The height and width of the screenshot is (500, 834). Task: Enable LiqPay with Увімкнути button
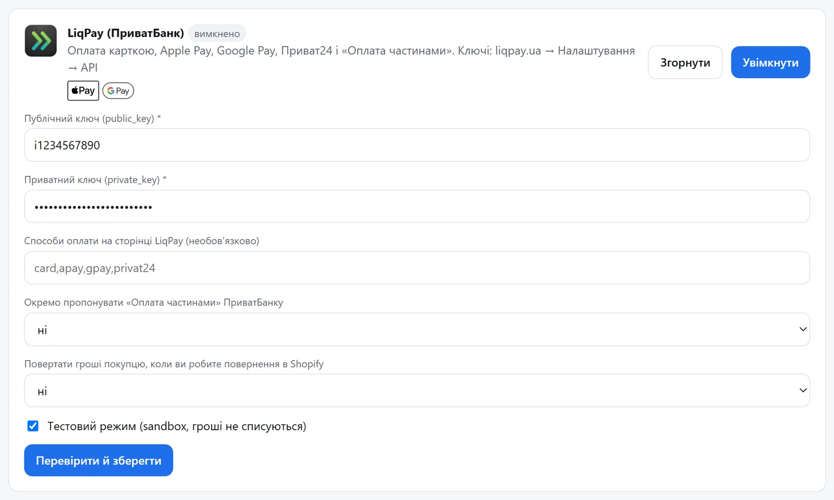pyautogui.click(x=770, y=63)
